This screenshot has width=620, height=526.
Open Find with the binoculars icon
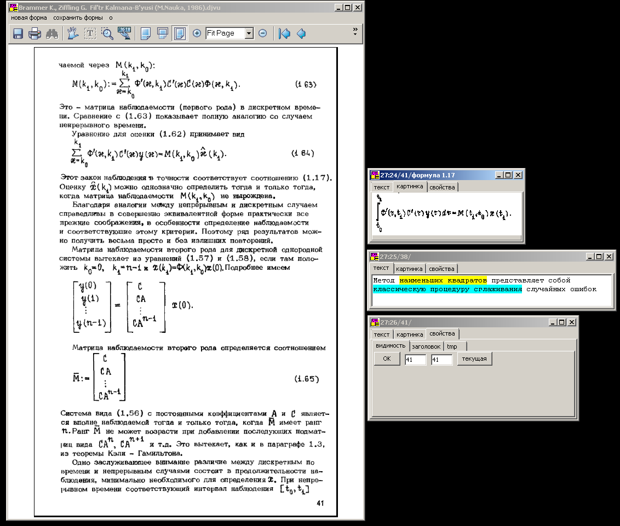pos(53,33)
